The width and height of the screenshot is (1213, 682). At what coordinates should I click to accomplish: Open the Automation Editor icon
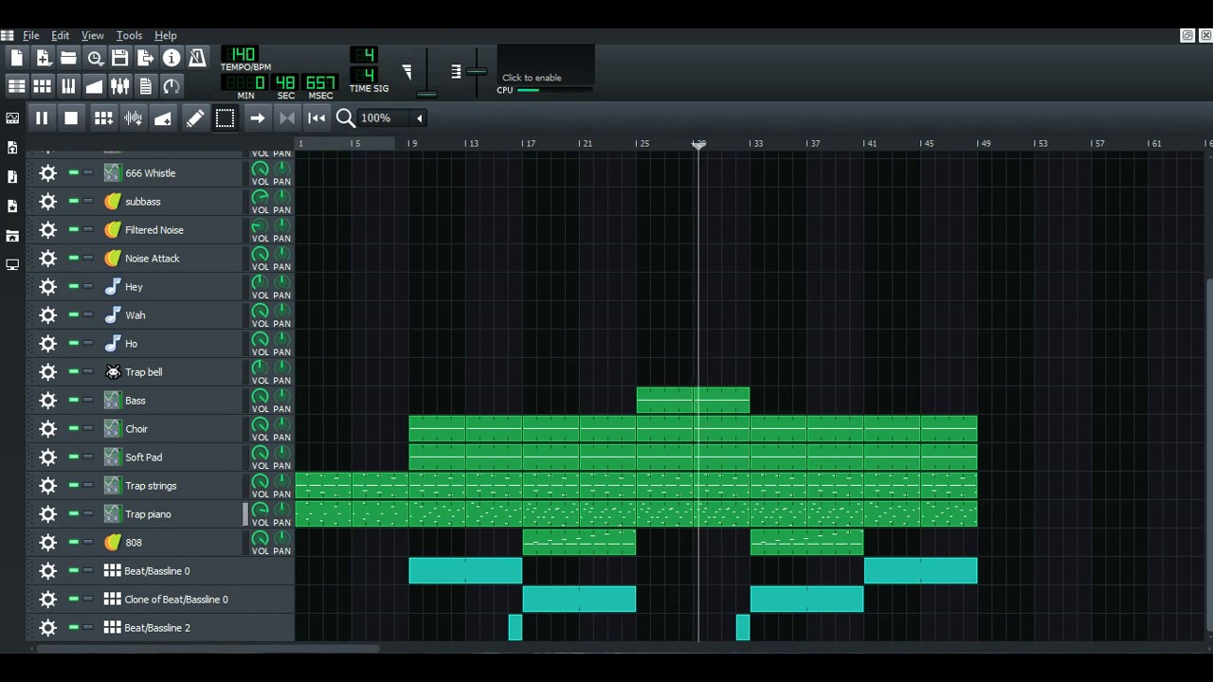click(94, 86)
